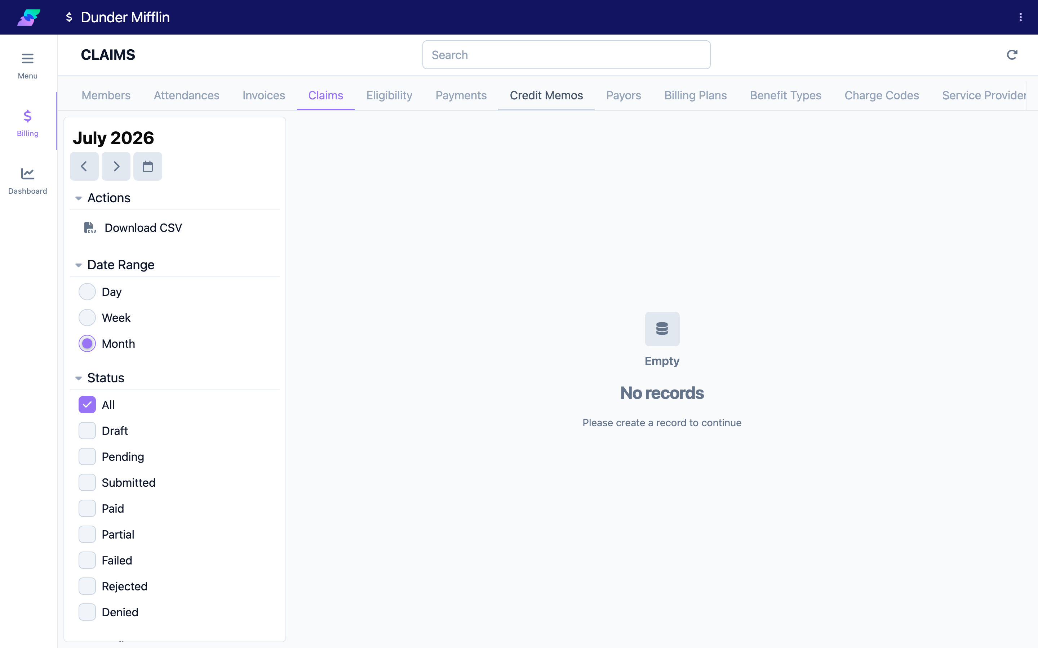This screenshot has height=648, width=1038.
Task: Switch to the Attendances tab
Action: click(x=187, y=95)
